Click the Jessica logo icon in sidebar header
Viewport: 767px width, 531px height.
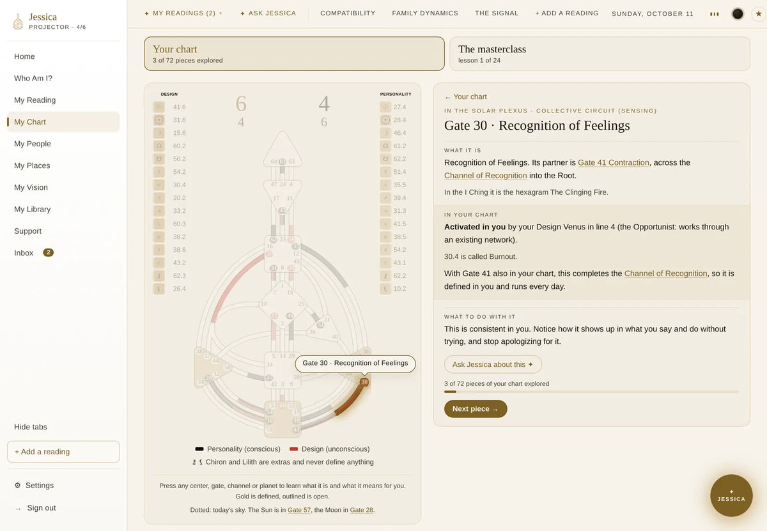[x=18, y=22]
